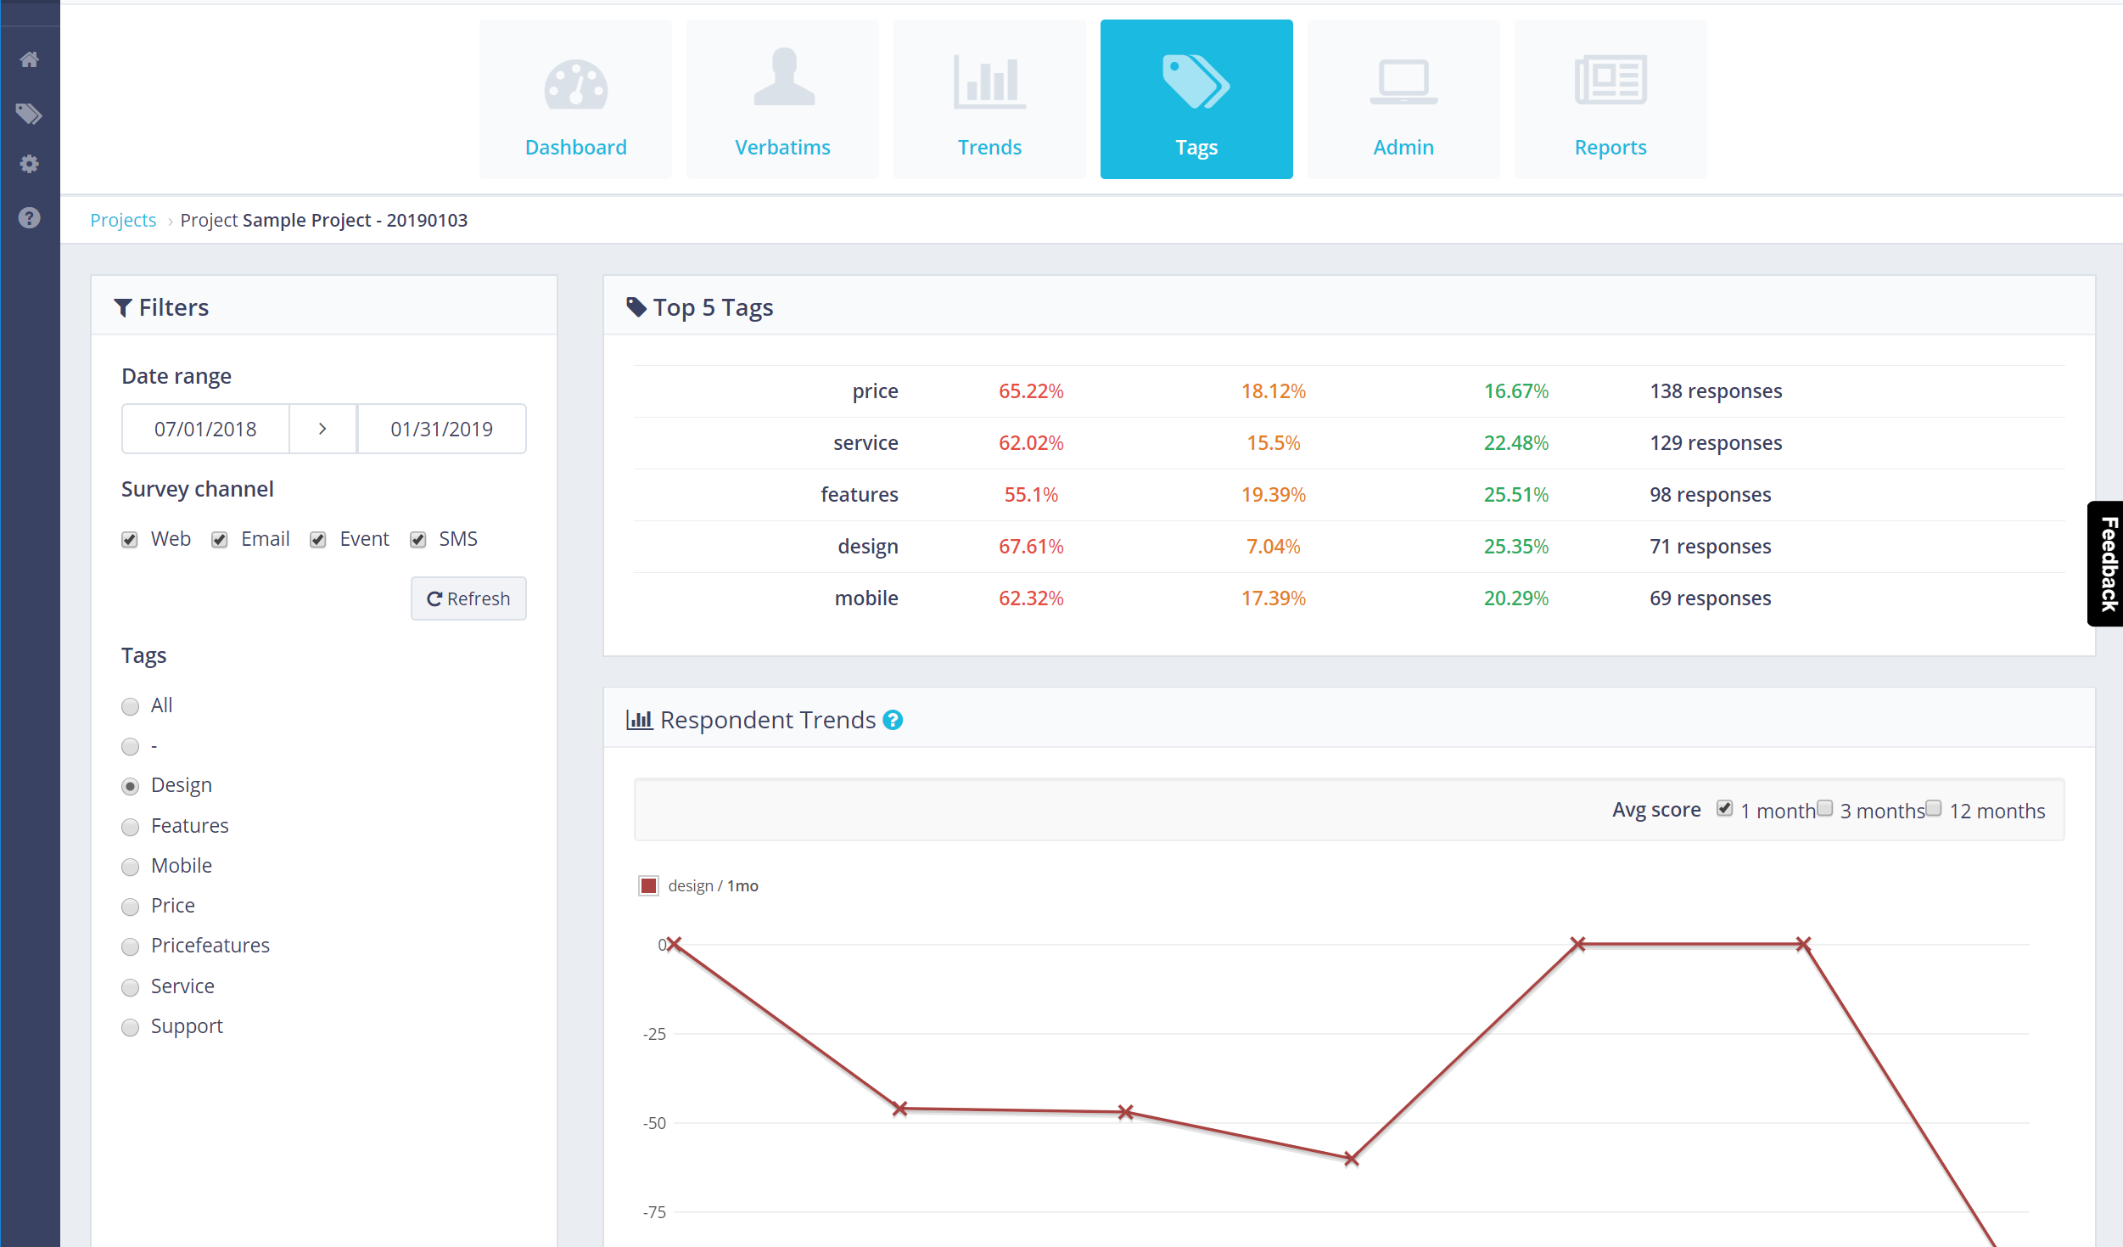Screen dimensions: 2123x1247
Task: Click the Trends bar chart icon
Action: point(989,81)
